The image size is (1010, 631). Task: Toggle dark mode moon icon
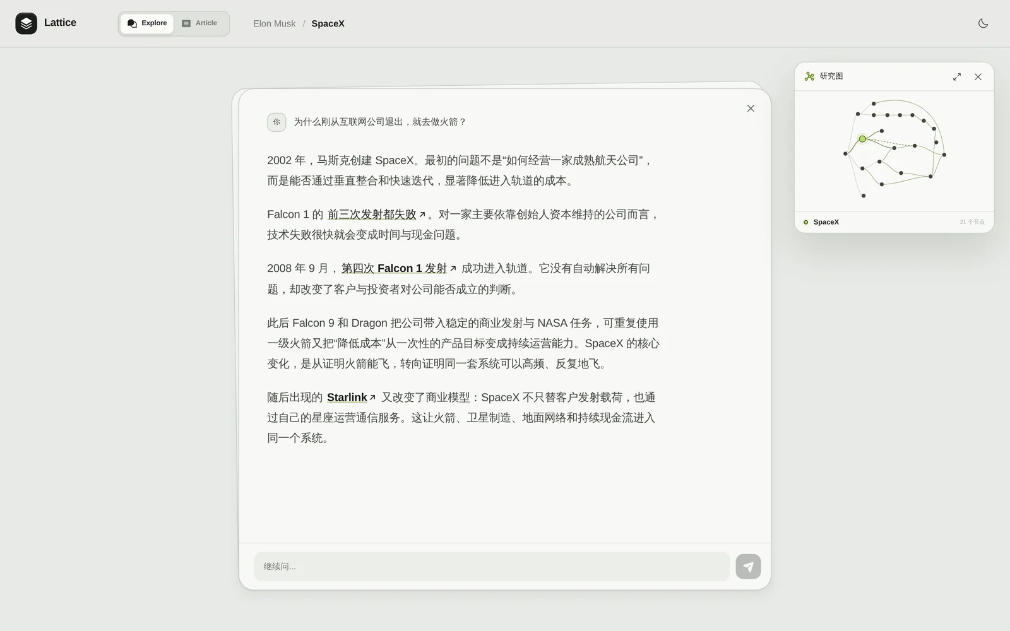tap(983, 23)
